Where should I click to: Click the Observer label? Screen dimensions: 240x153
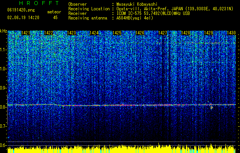point(77,4)
